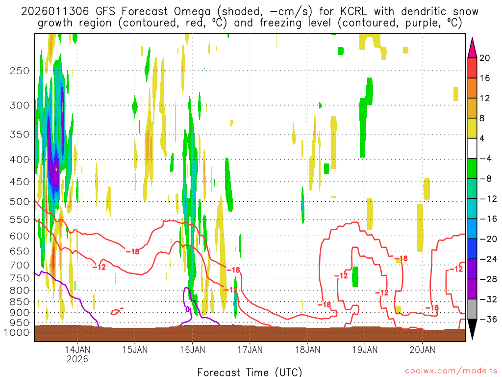Click the 450 pressure level label
The height and width of the screenshot is (377, 502).
point(20,182)
